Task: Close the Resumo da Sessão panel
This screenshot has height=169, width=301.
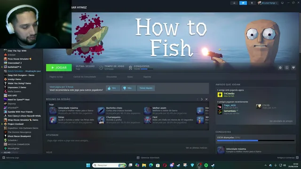Action: point(206,99)
